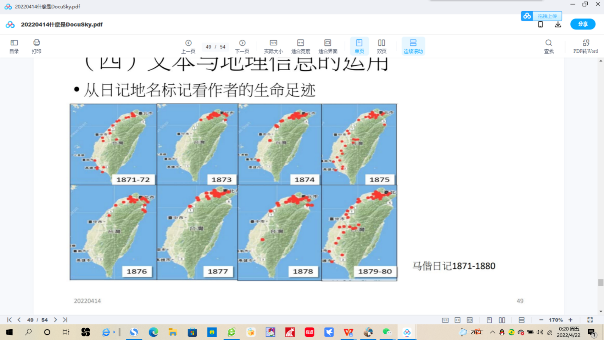Open WeChat from the taskbar
The width and height of the screenshot is (604, 340).
[x=387, y=332]
